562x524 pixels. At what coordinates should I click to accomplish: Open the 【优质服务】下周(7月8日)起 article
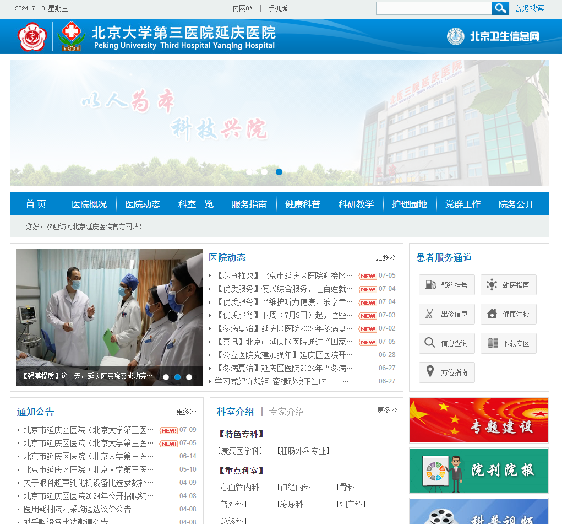284,315
